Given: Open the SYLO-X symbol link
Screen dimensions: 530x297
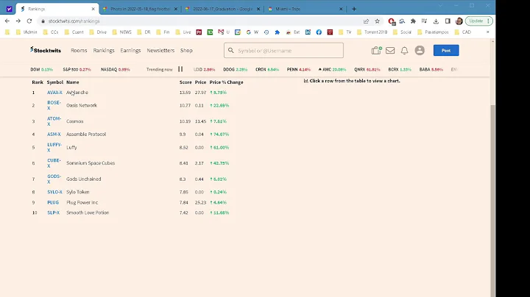Looking at the screenshot, I should pos(54,192).
